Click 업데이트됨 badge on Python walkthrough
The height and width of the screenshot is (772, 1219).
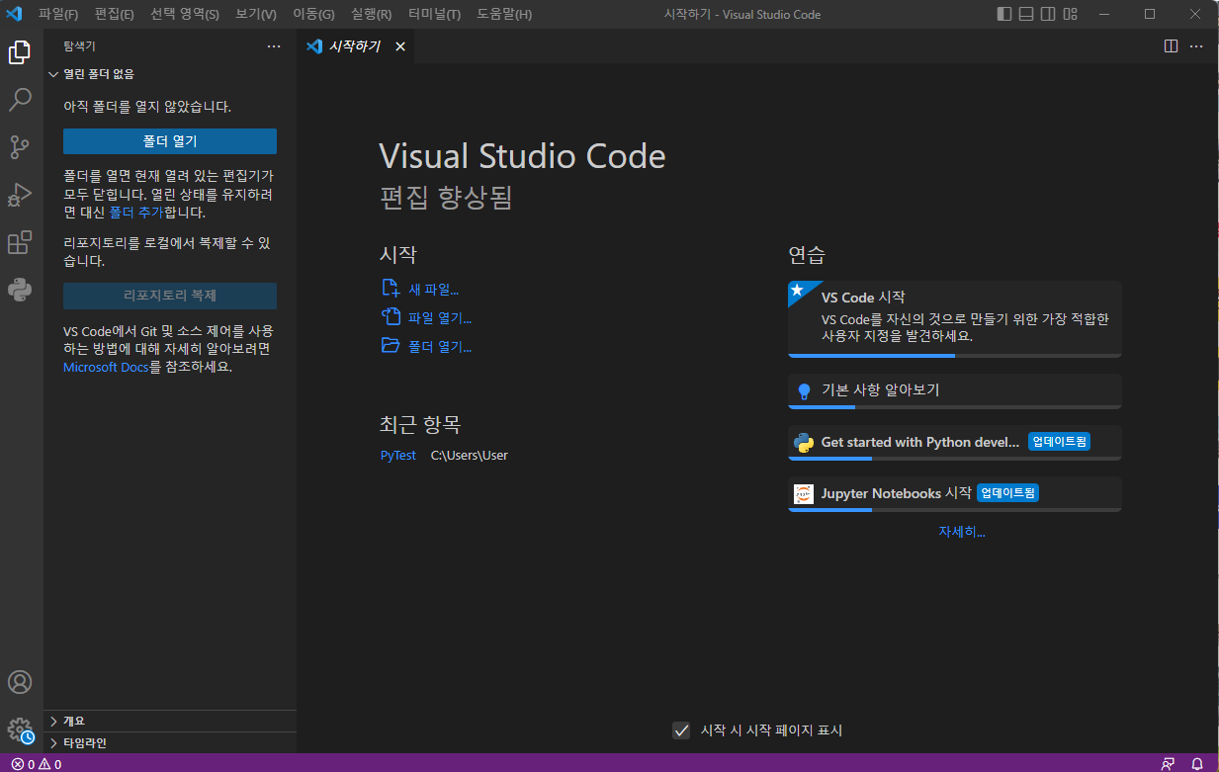[1059, 442]
